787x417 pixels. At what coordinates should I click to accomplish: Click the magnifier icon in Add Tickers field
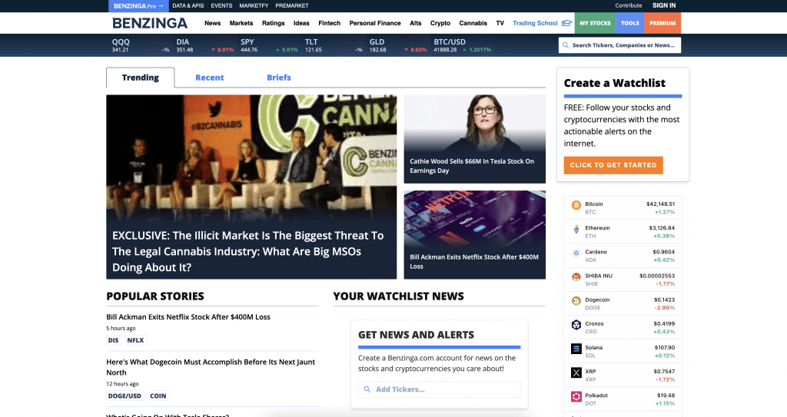pos(367,389)
